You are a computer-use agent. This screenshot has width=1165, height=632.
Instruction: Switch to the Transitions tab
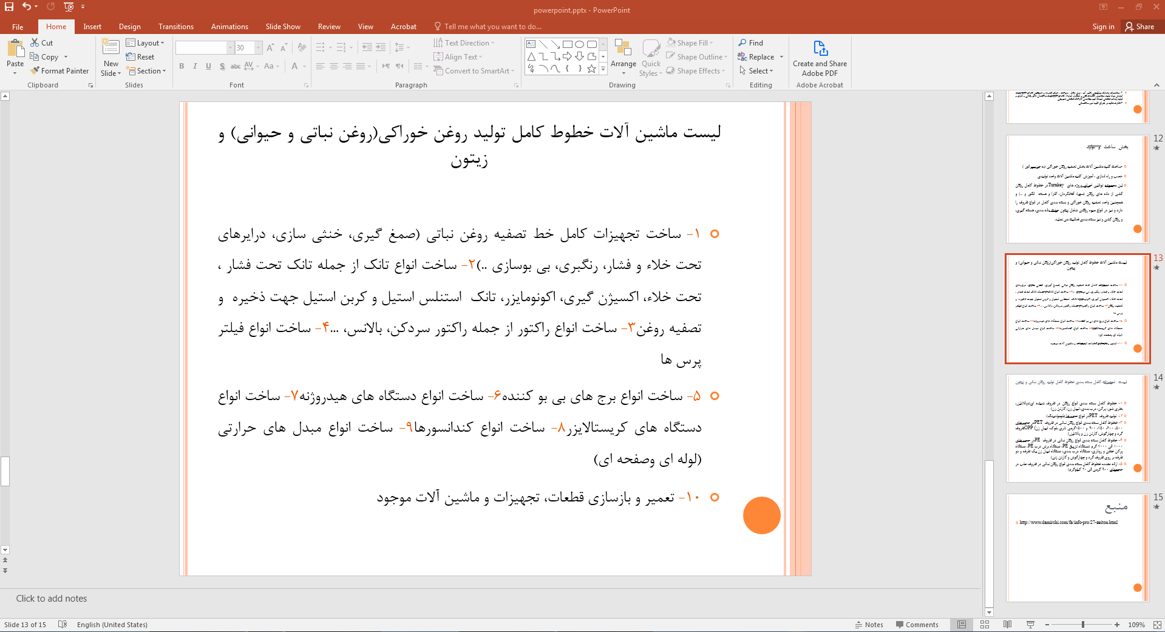(176, 27)
